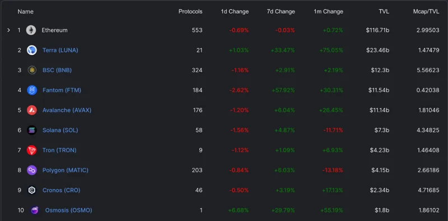Image resolution: width=448 pixels, height=221 pixels.
Task: Open the Osmosis (OSMO) chain link
Action: click(68, 210)
